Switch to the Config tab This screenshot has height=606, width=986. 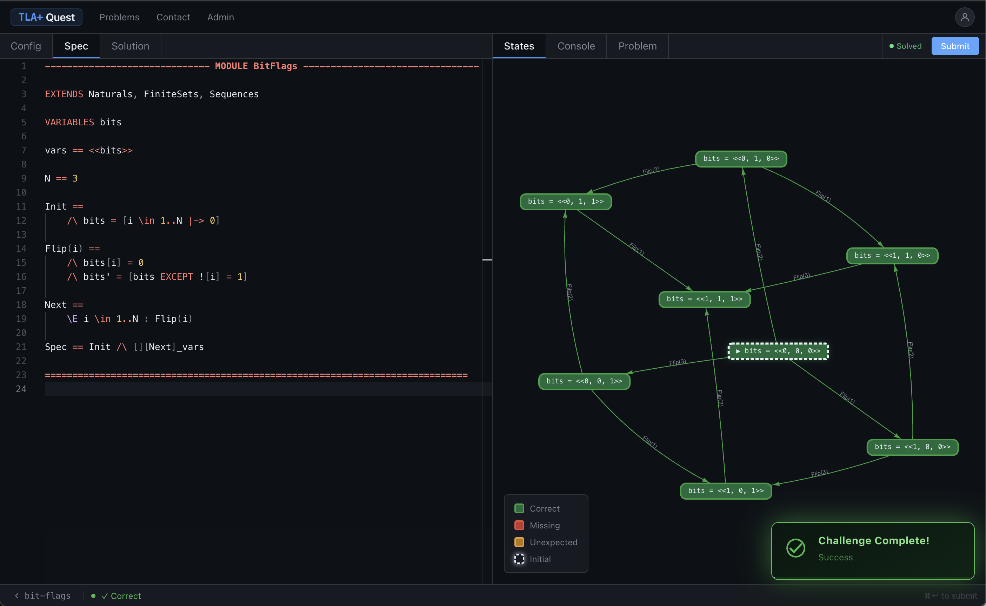(26, 46)
